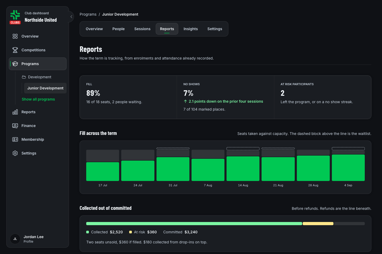
Task: Click the Committed $3,240 amount
Action: tap(191, 232)
